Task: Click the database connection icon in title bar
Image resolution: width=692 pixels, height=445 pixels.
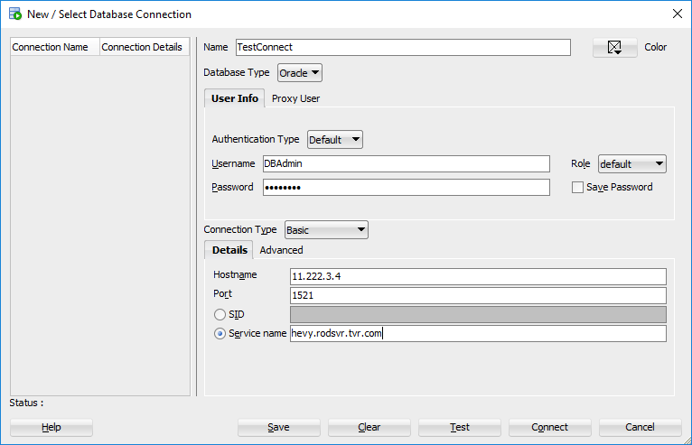Action: point(14,14)
